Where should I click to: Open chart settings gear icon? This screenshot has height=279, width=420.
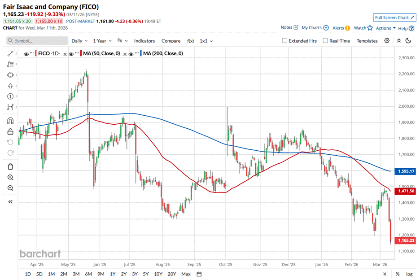387,41
